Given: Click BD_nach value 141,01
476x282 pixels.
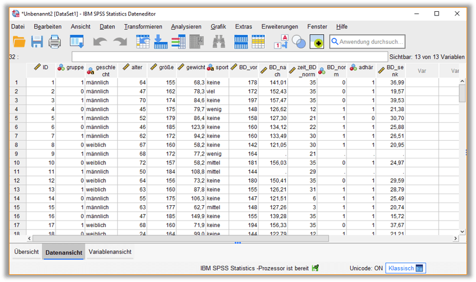Looking at the screenshot, I should (x=273, y=82).
